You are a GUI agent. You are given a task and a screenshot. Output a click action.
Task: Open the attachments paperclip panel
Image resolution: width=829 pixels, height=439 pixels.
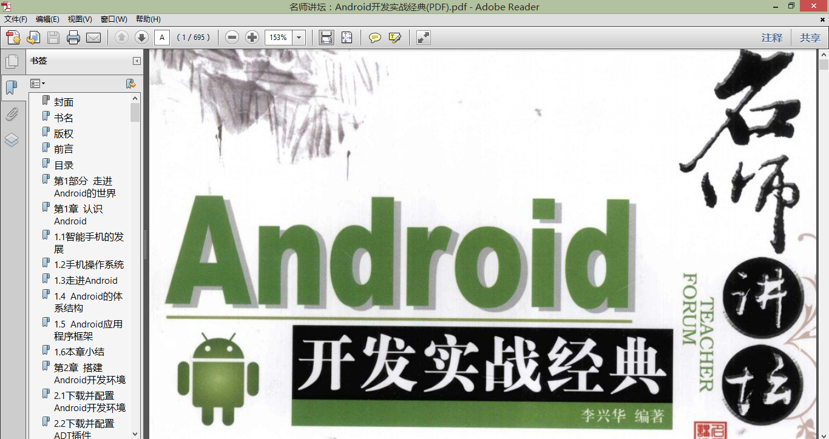point(12,114)
